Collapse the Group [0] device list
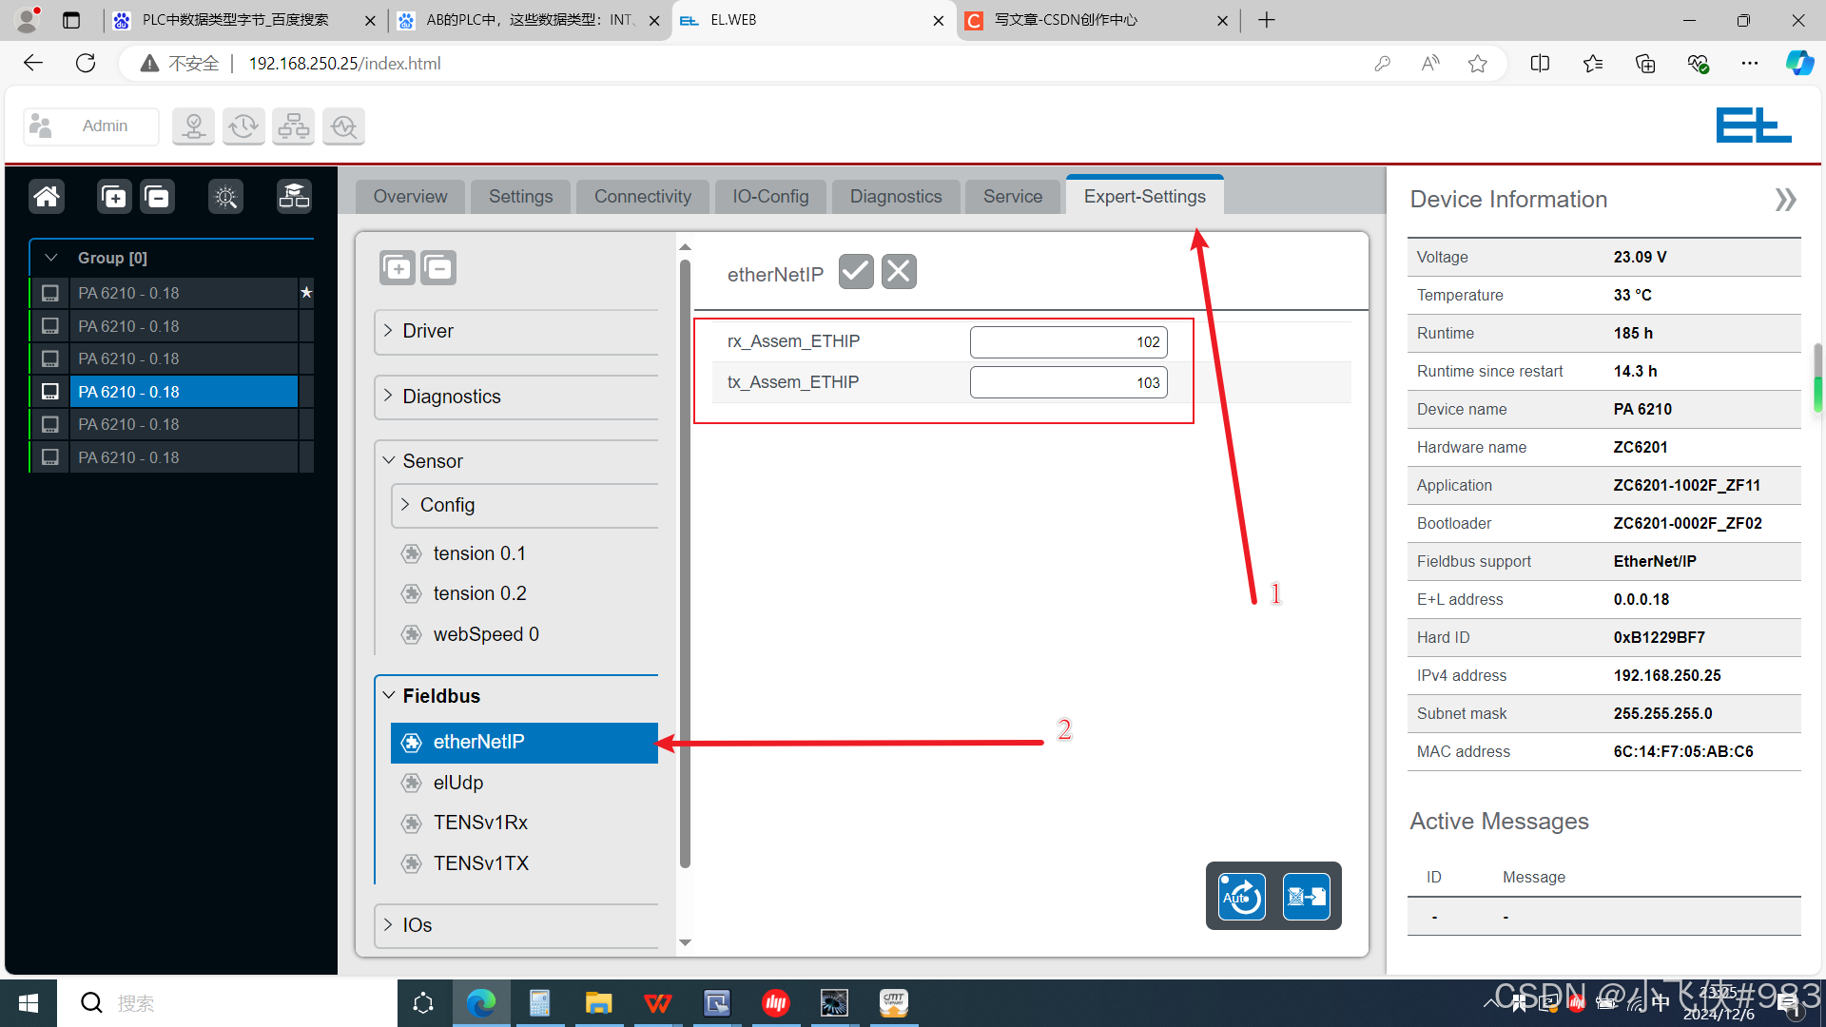 [51, 258]
